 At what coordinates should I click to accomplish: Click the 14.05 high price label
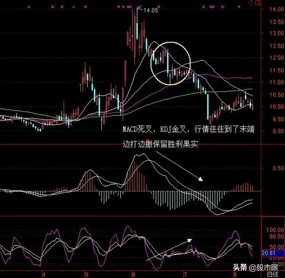[x=151, y=10]
